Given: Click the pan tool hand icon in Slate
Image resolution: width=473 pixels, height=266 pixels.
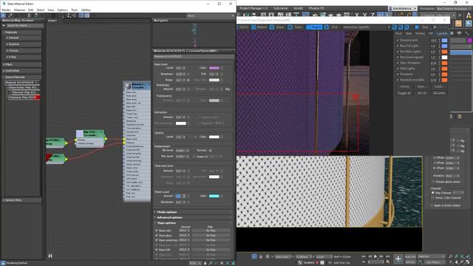Looking at the screenshot, I should (205, 263).
